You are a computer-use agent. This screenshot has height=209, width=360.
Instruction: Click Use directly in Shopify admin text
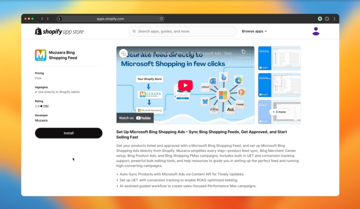click(59, 92)
